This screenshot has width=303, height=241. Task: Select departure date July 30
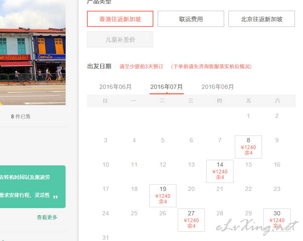(277, 220)
